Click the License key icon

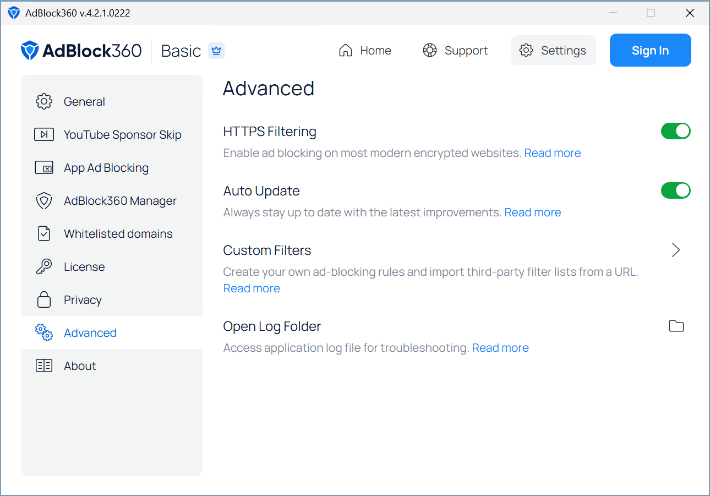44,266
